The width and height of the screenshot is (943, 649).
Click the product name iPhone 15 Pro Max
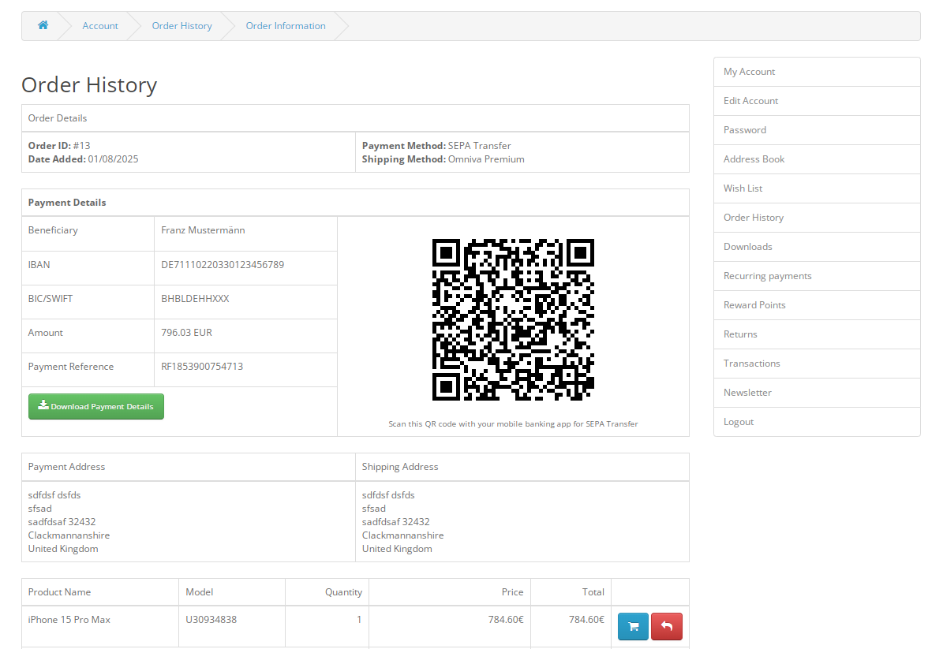[x=69, y=620]
